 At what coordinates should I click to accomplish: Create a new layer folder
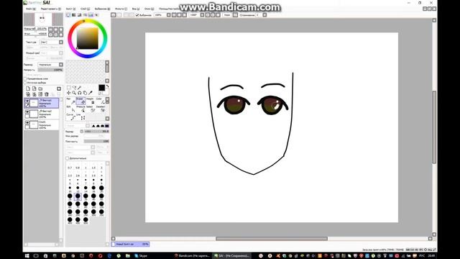tap(40, 88)
